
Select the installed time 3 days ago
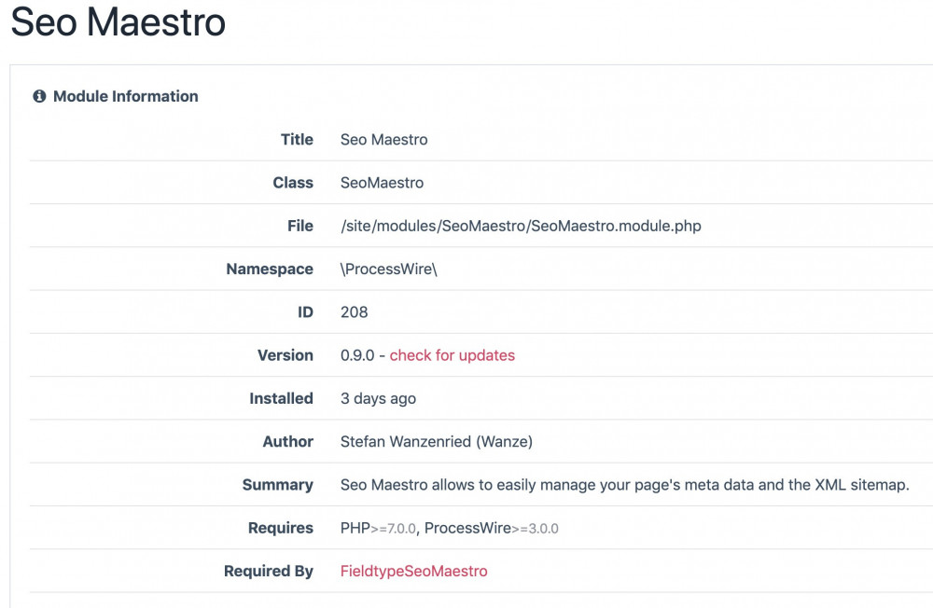click(x=378, y=398)
